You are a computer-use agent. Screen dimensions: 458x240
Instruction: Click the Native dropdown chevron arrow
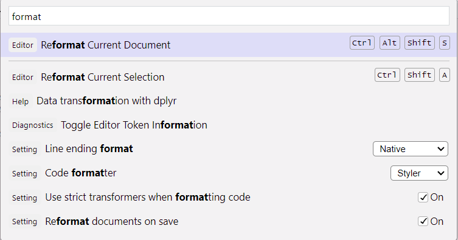pyautogui.click(x=441, y=149)
